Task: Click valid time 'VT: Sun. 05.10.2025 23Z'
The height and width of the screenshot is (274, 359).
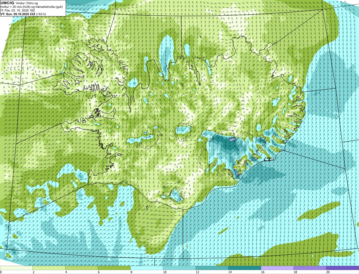Action: [x=18, y=14]
